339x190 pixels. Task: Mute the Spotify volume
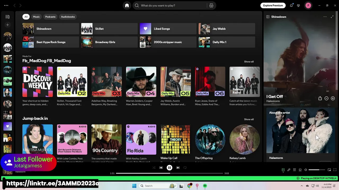(306, 170)
